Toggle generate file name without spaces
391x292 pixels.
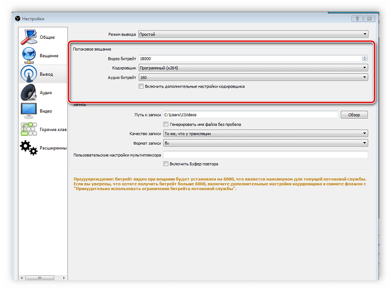166,124
